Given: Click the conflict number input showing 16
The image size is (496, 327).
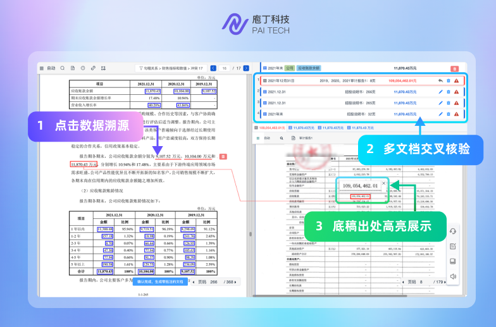Looking at the screenshot, I should 224,68.
